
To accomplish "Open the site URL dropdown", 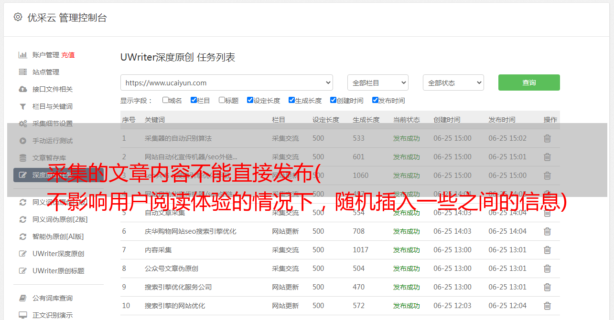I will pyautogui.click(x=226, y=83).
